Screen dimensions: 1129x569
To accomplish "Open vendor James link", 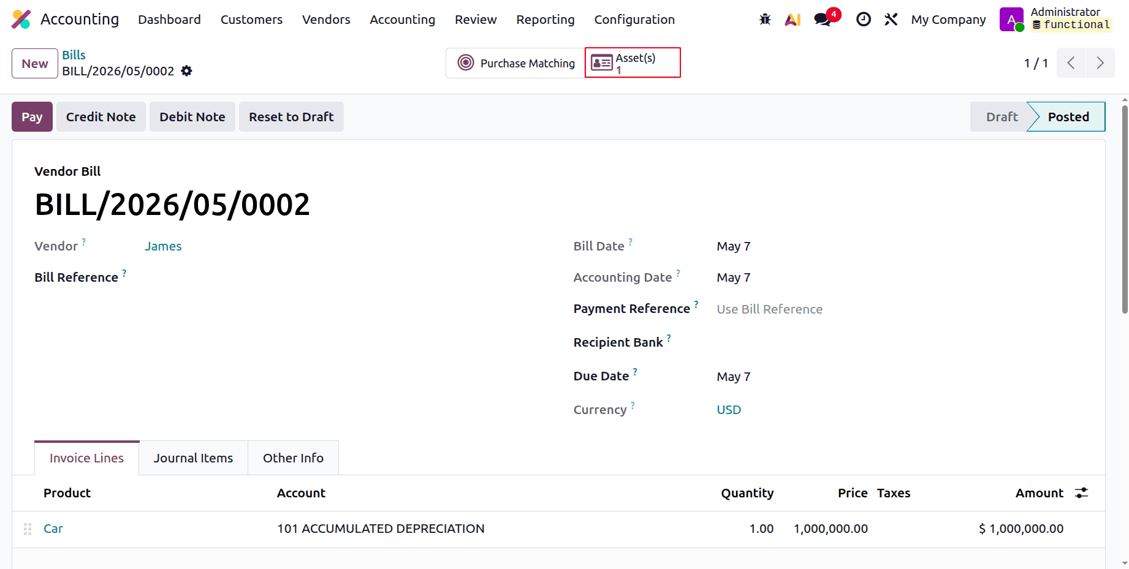I will (x=163, y=246).
